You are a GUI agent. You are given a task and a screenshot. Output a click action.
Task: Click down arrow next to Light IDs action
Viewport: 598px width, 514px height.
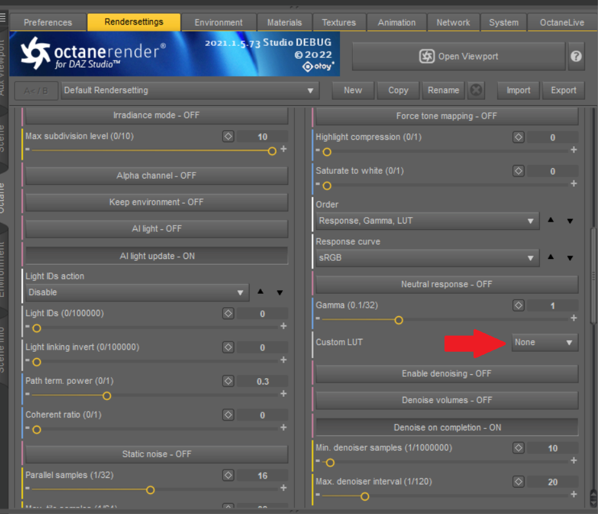click(280, 292)
